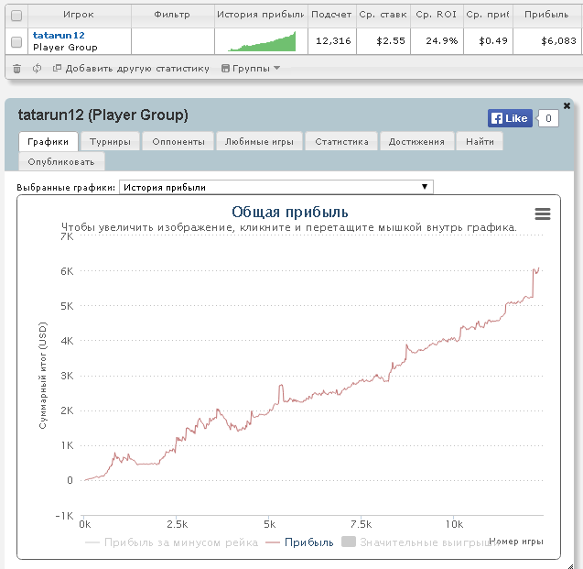583x569 pixels.
Task: Click the trash delete icon
Action: click(x=16, y=69)
